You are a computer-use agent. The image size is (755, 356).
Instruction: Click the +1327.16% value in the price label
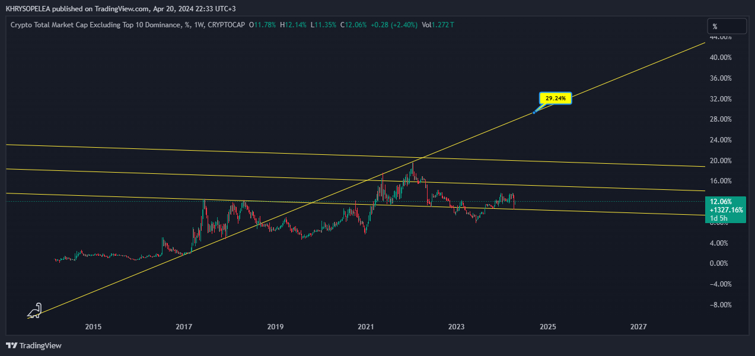coord(725,210)
